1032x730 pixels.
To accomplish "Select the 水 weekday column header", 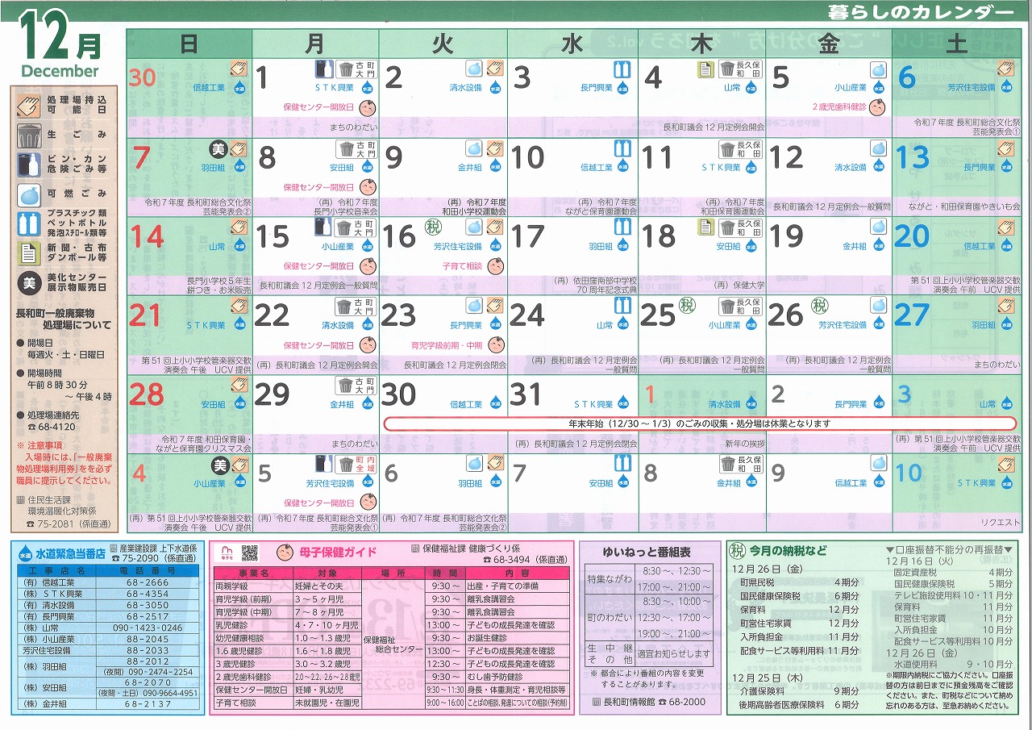I will (571, 44).
